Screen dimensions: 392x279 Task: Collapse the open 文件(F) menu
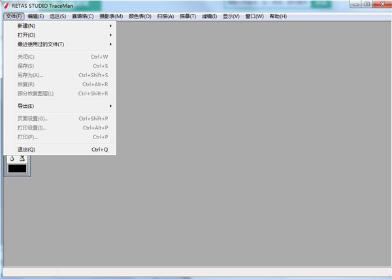pos(14,16)
